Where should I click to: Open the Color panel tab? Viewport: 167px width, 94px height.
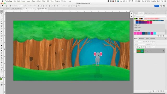click(136, 13)
